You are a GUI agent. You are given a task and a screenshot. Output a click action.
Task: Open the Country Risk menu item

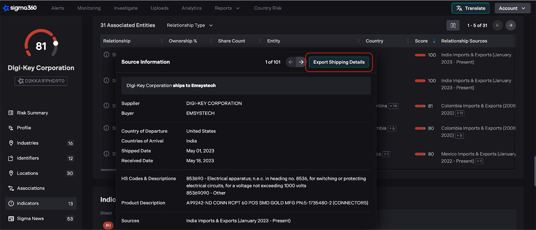(268, 8)
